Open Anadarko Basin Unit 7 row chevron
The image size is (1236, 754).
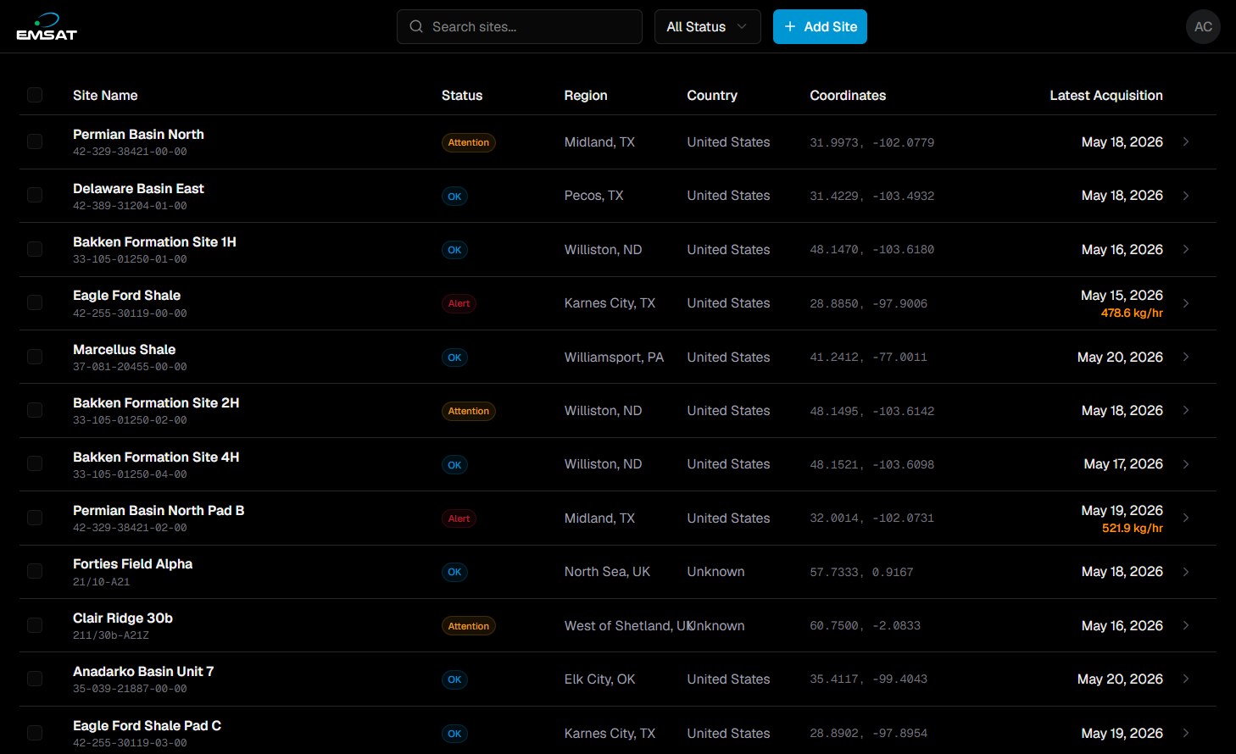point(1186,679)
